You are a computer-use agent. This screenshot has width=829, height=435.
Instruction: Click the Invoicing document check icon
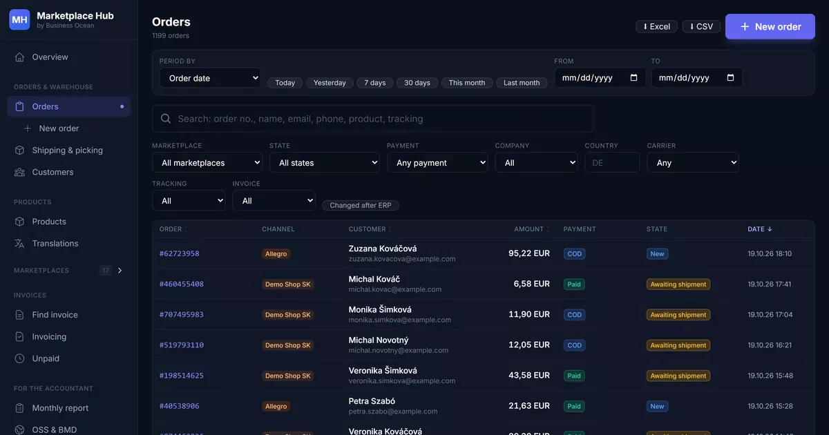coord(19,337)
